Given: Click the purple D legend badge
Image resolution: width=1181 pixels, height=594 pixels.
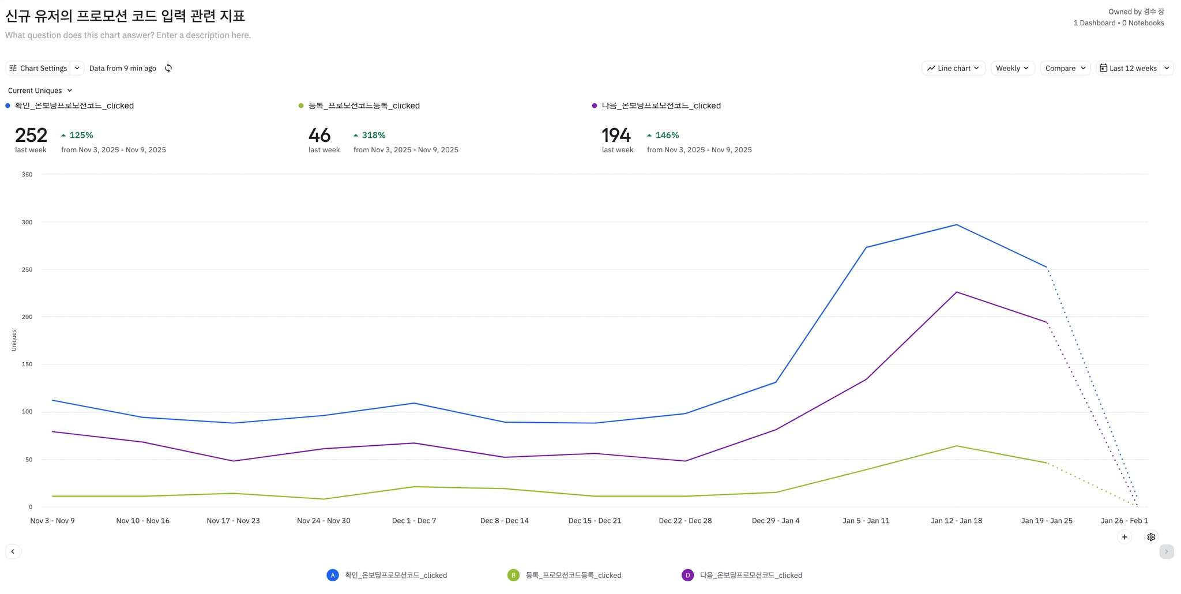Looking at the screenshot, I should [x=687, y=575].
